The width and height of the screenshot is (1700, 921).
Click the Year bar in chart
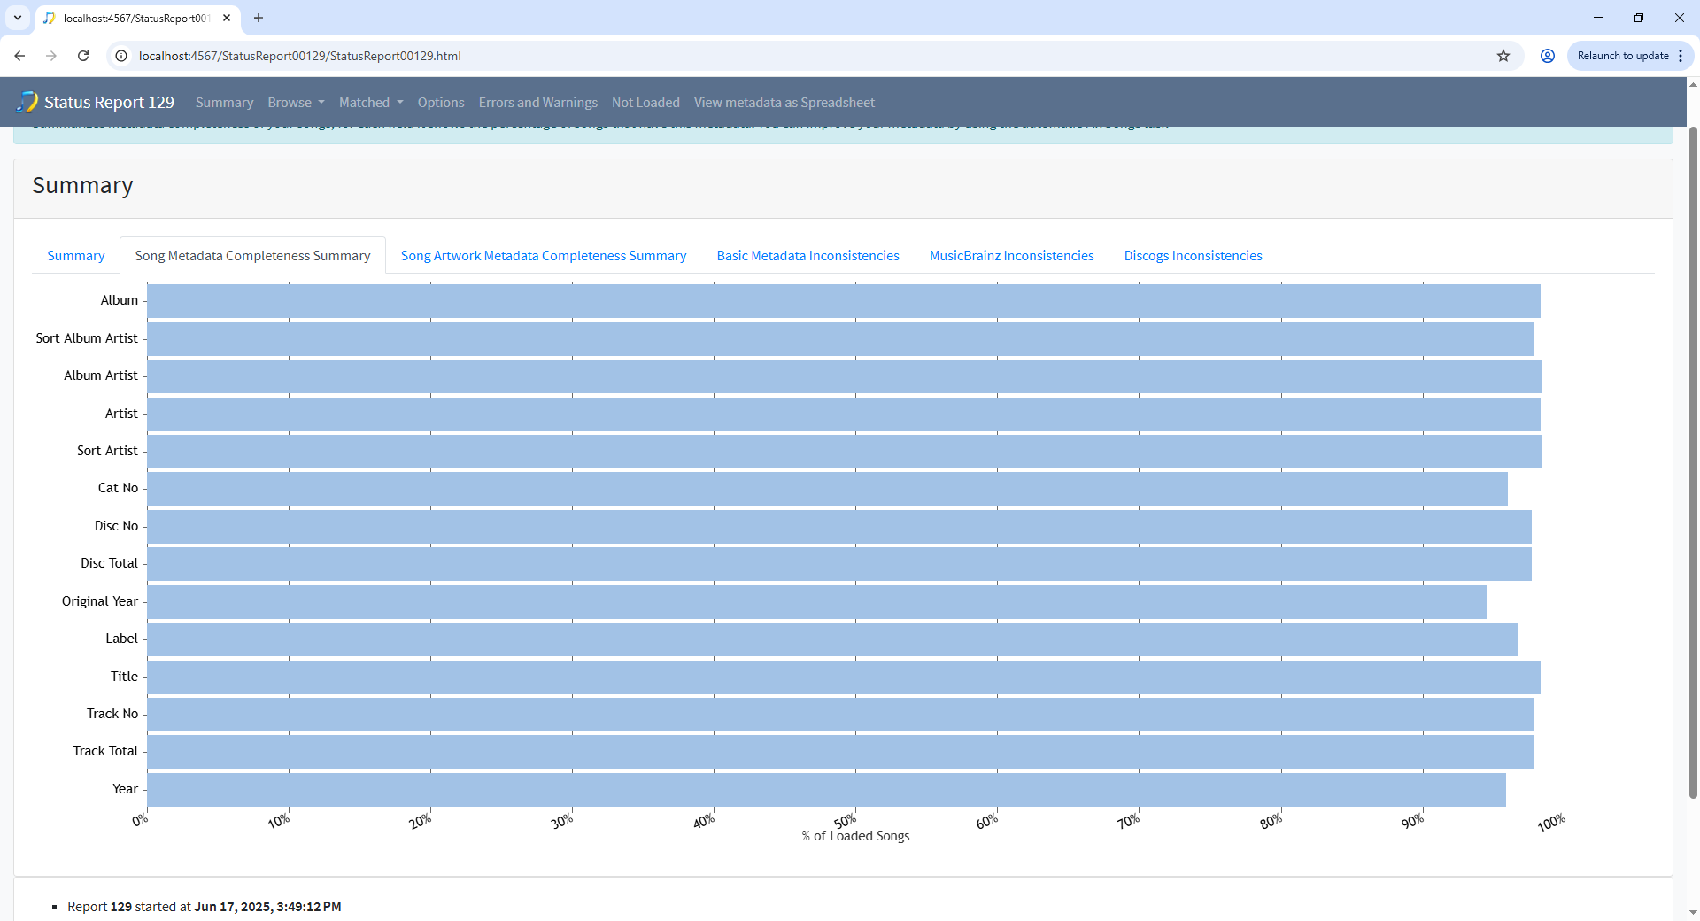pyautogui.click(x=827, y=790)
